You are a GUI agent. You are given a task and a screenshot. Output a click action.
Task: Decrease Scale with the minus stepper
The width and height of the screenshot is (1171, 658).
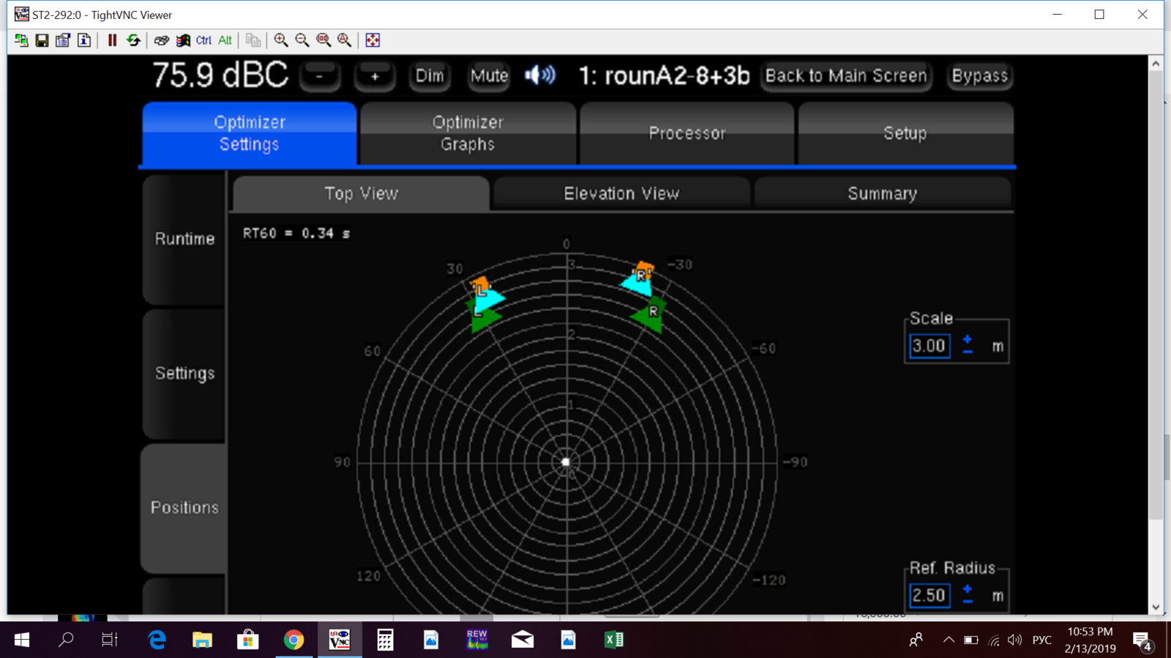tap(968, 352)
